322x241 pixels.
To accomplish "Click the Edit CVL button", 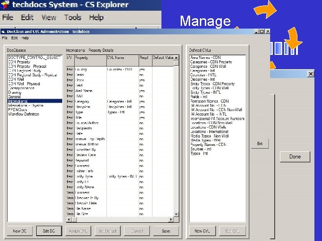I will pos(232,231).
